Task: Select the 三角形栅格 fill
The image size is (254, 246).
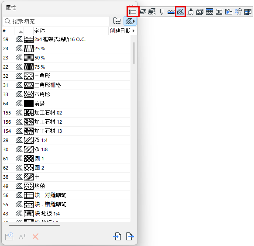Action: [x=66, y=85]
